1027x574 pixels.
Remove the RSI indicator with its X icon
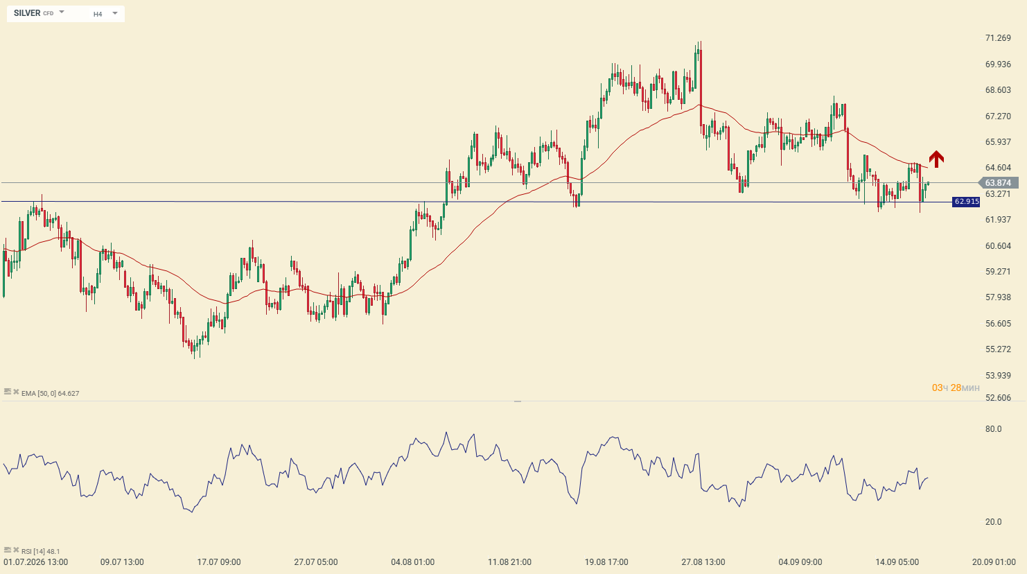coord(16,550)
